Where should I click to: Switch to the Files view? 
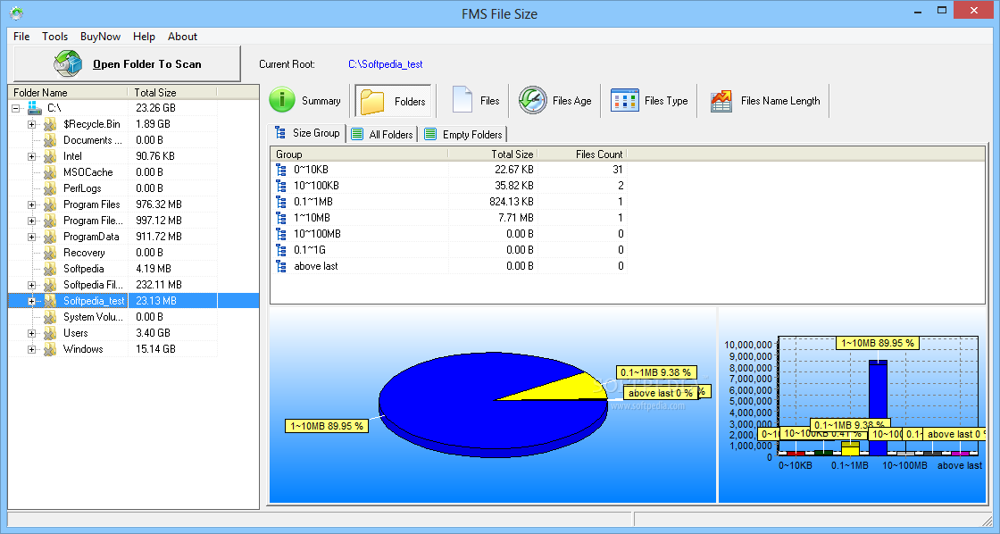pyautogui.click(x=475, y=101)
